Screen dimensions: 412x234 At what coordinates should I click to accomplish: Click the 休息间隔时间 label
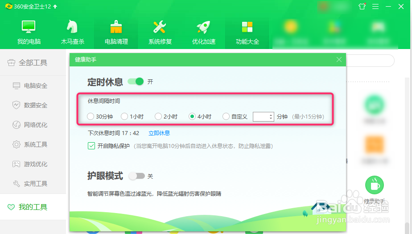pos(104,101)
